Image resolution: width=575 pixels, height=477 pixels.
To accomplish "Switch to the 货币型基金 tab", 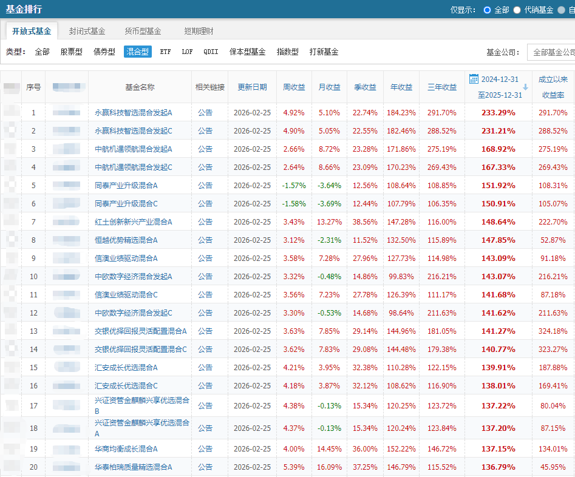I will click(142, 30).
